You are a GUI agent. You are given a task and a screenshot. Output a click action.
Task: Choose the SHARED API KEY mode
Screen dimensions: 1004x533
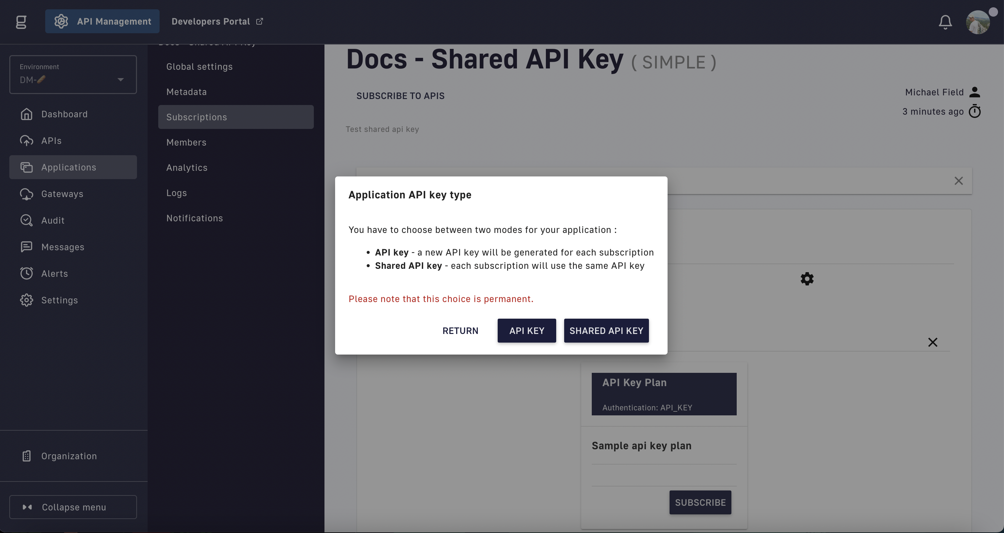[606, 330]
